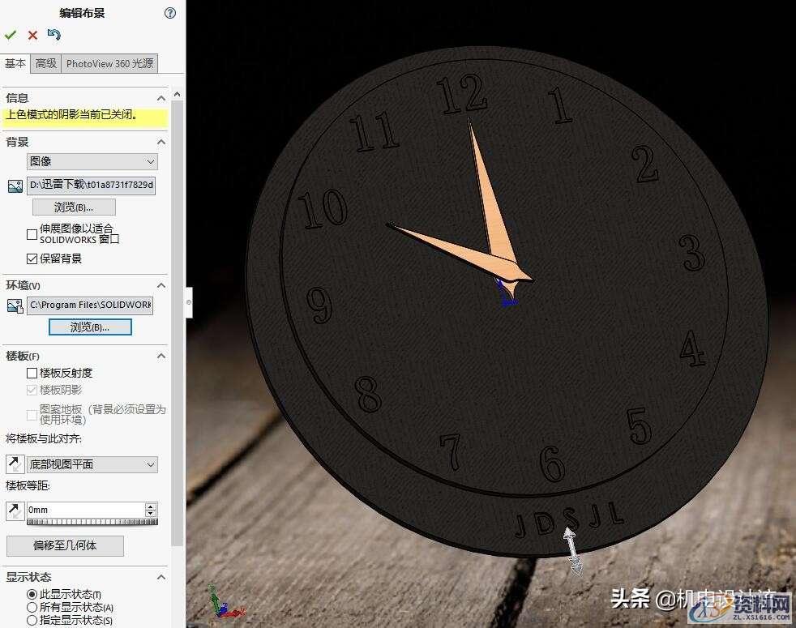Click the blue undo arrow icon
796x628 pixels.
coord(54,35)
